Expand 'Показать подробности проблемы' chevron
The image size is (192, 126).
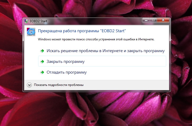[x=29, y=85]
